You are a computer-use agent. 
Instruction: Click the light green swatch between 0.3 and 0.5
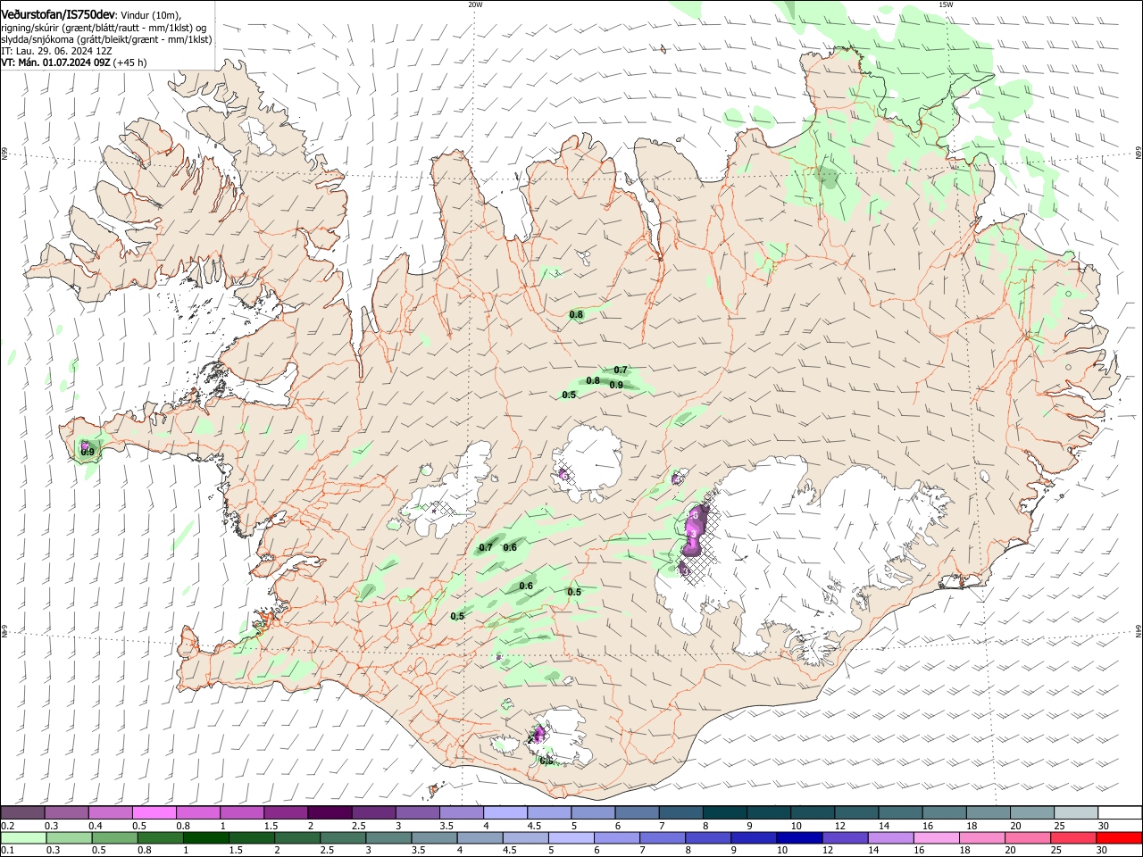point(69,838)
